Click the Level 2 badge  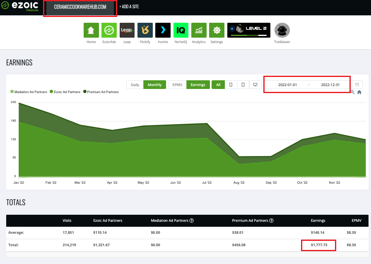pos(249,30)
